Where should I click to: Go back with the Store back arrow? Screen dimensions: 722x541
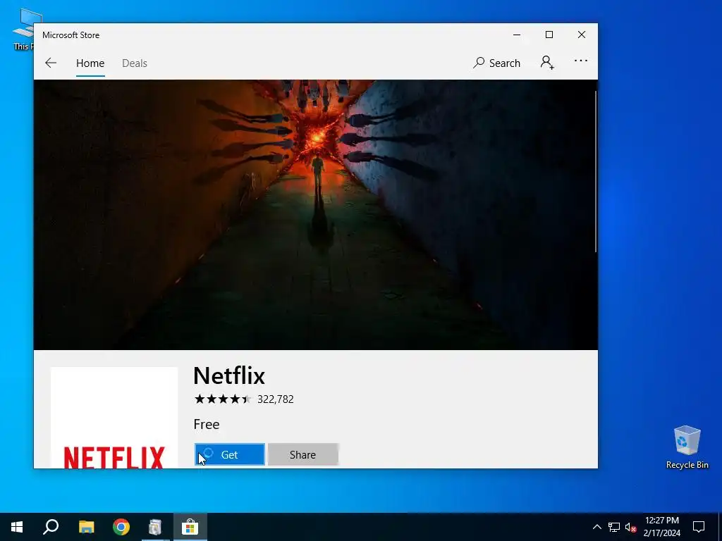[51, 63]
